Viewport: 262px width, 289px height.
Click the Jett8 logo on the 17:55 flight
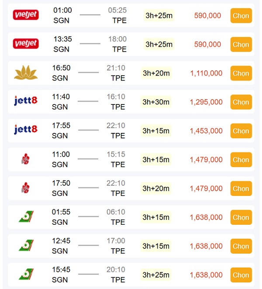[26, 130]
